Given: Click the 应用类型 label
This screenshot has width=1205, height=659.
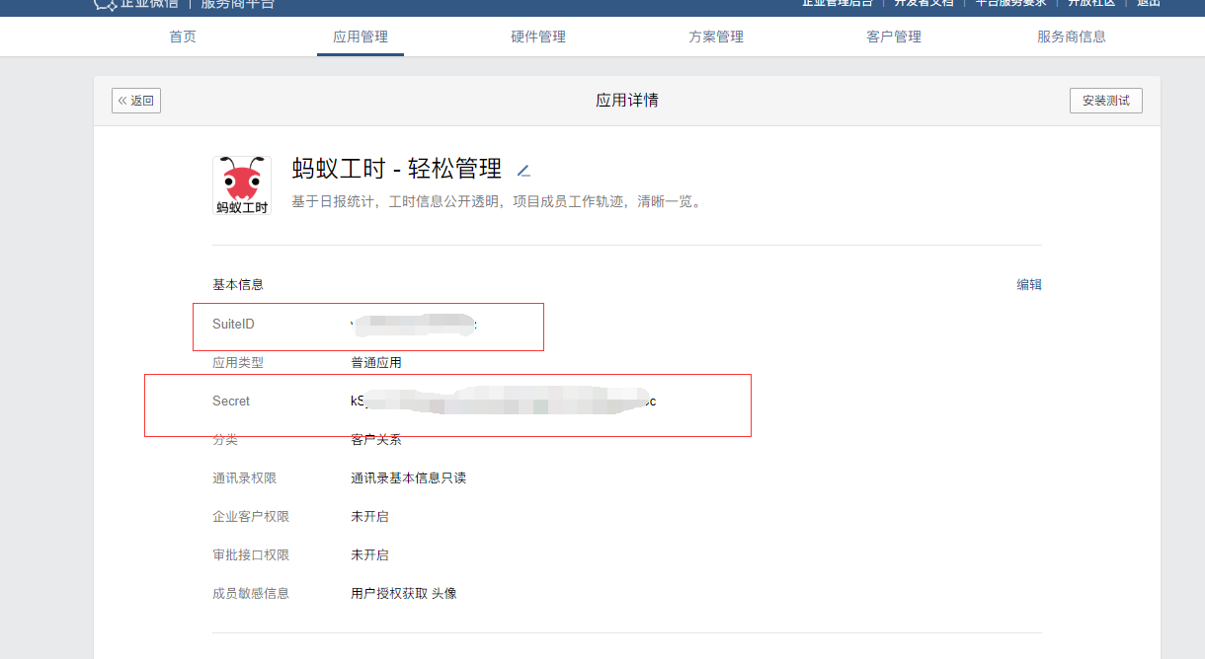Looking at the screenshot, I should pyautogui.click(x=238, y=363).
